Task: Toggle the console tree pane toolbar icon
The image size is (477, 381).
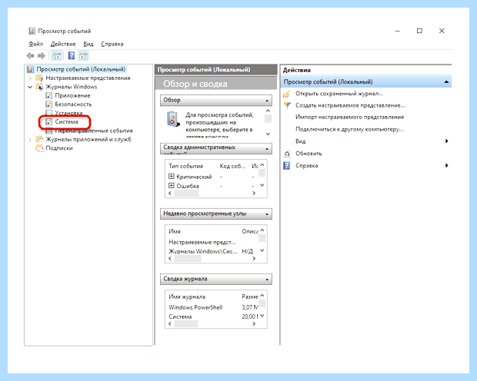Action: 57,56
